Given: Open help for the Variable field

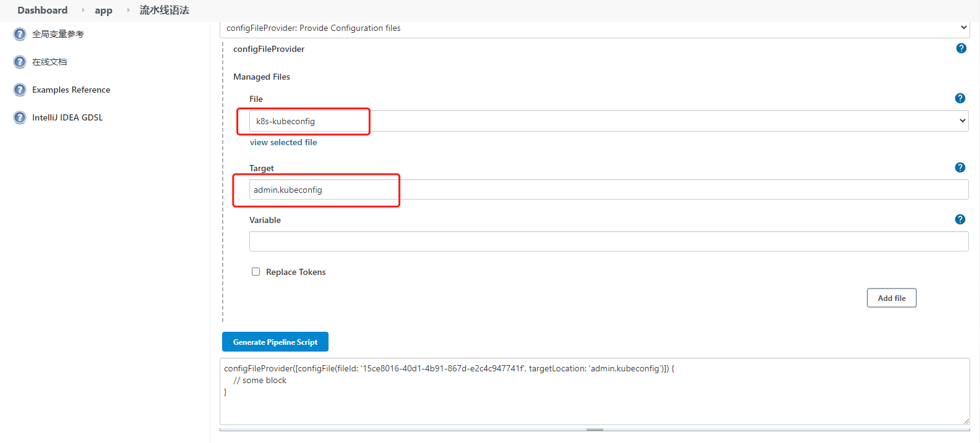Looking at the screenshot, I should tap(960, 219).
